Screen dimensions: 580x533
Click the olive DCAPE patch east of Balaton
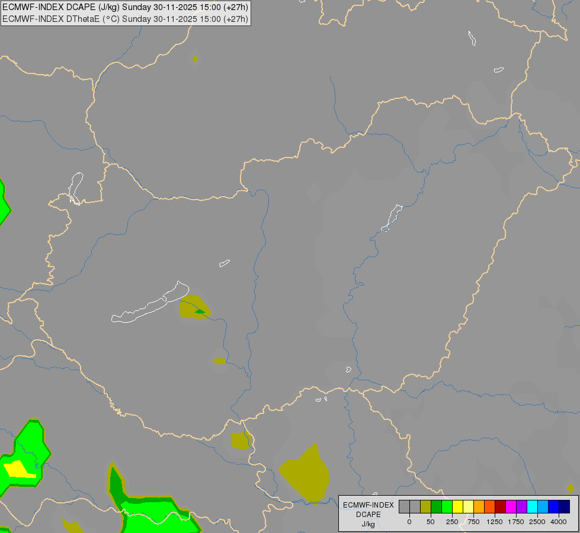194,307
